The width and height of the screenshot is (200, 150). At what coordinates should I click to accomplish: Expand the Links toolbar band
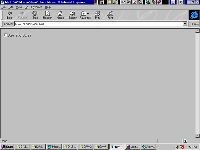coord(195,24)
